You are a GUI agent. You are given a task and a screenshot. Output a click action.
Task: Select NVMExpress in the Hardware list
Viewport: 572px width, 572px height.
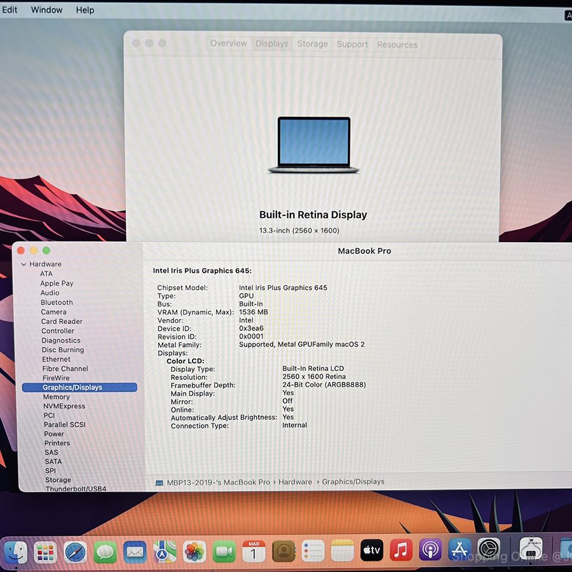[x=64, y=406]
